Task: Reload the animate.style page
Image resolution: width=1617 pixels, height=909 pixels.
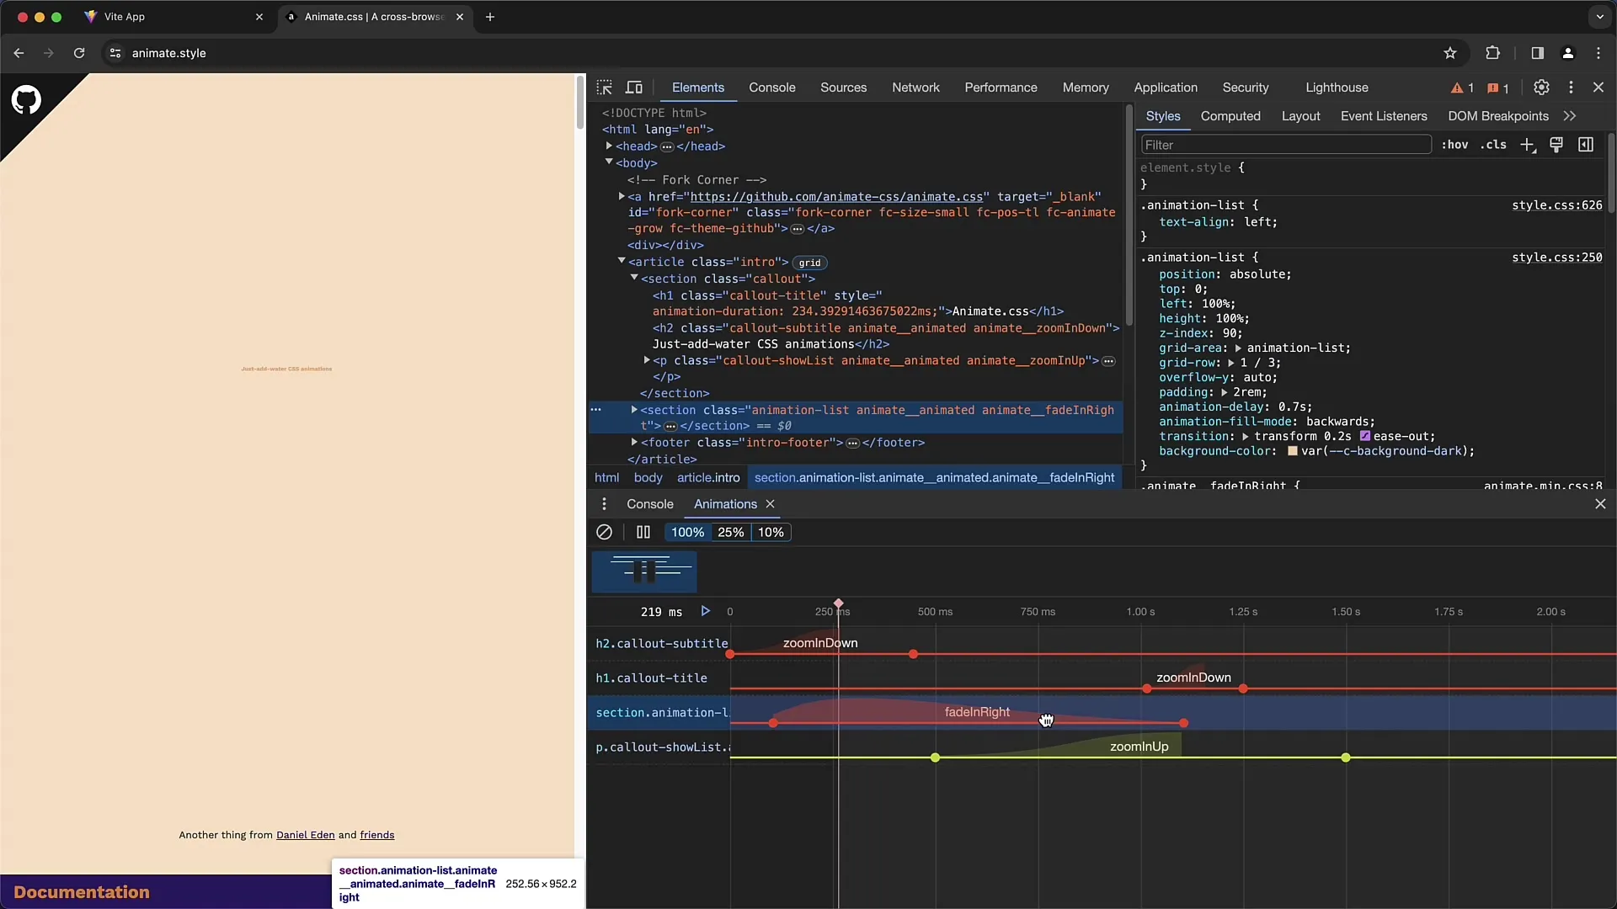Action: (79, 53)
